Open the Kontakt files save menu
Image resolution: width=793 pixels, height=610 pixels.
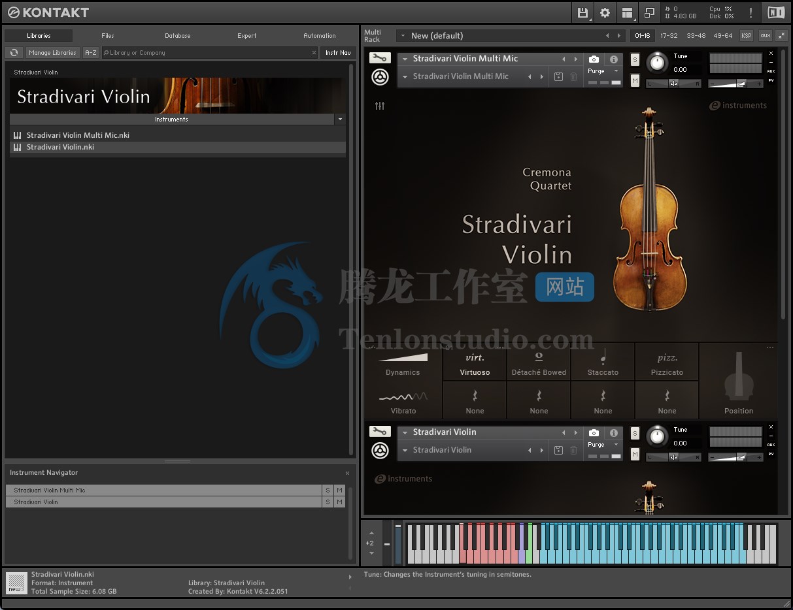point(582,12)
